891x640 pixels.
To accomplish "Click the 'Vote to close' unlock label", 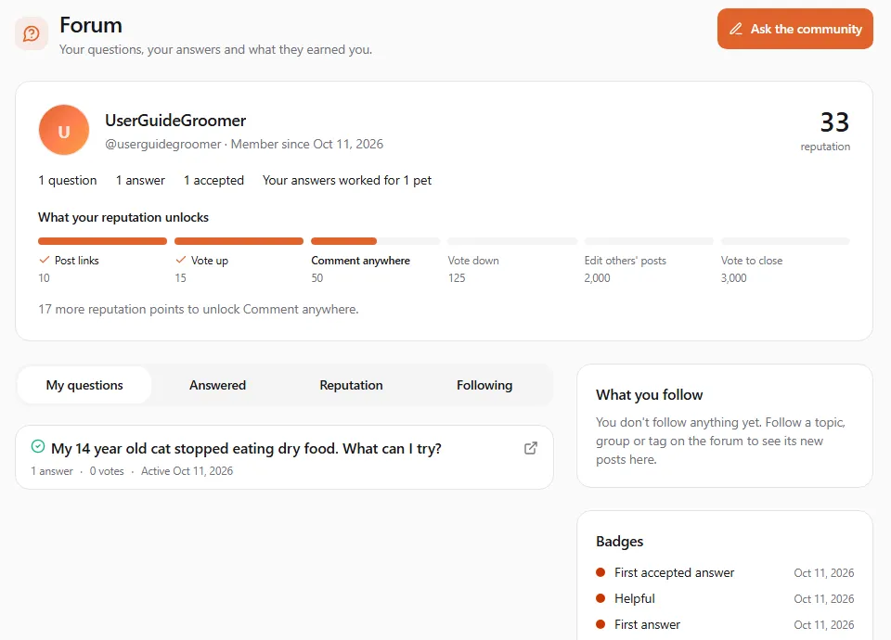I will tap(752, 261).
